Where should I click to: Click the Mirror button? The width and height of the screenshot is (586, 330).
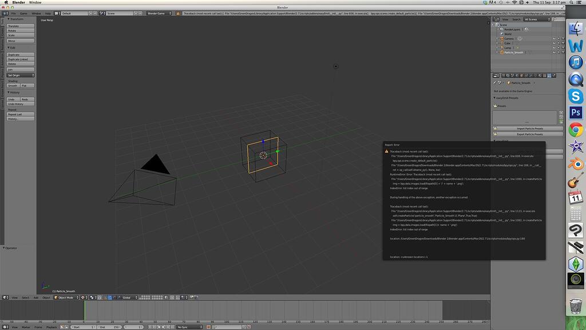[21, 41]
